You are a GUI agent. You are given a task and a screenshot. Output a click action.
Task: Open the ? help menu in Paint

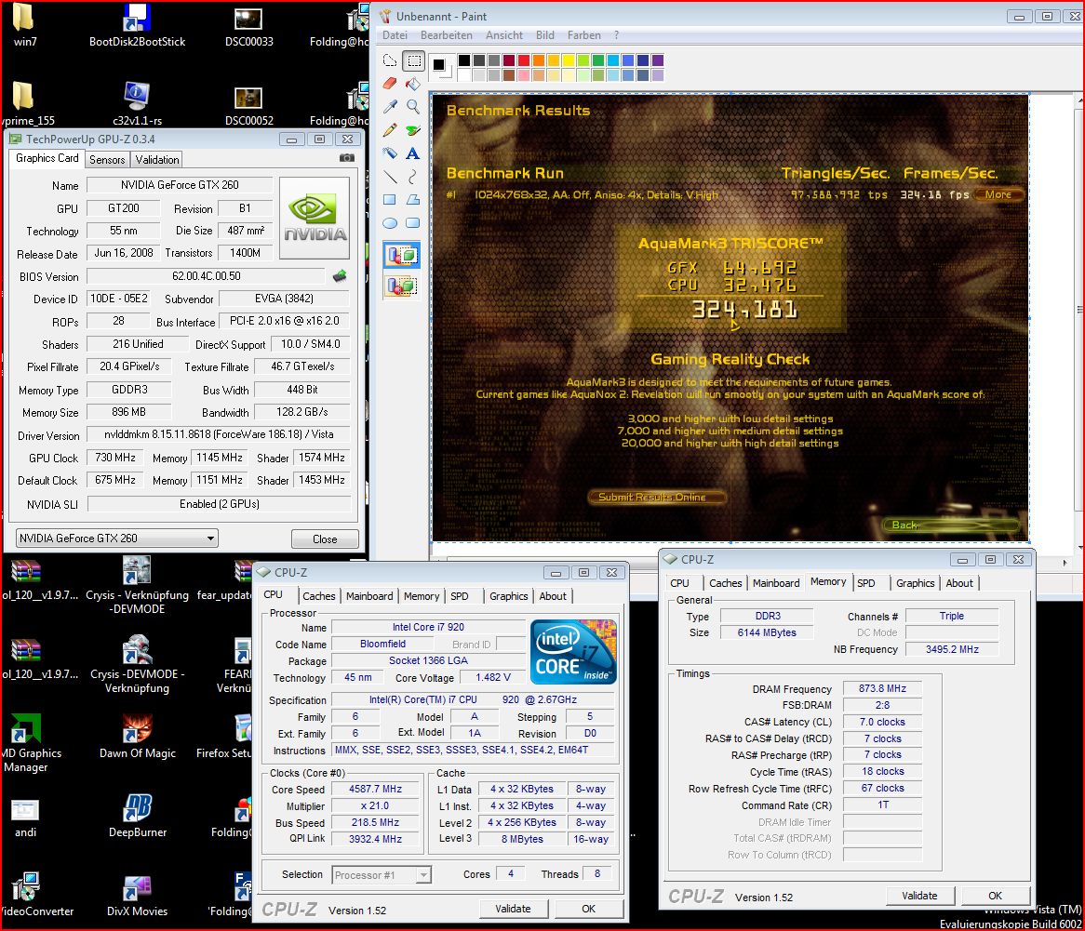617,35
